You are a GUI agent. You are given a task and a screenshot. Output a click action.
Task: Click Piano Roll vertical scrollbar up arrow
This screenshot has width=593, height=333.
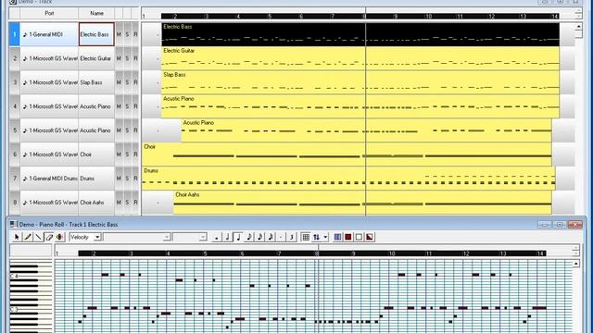[576, 264]
